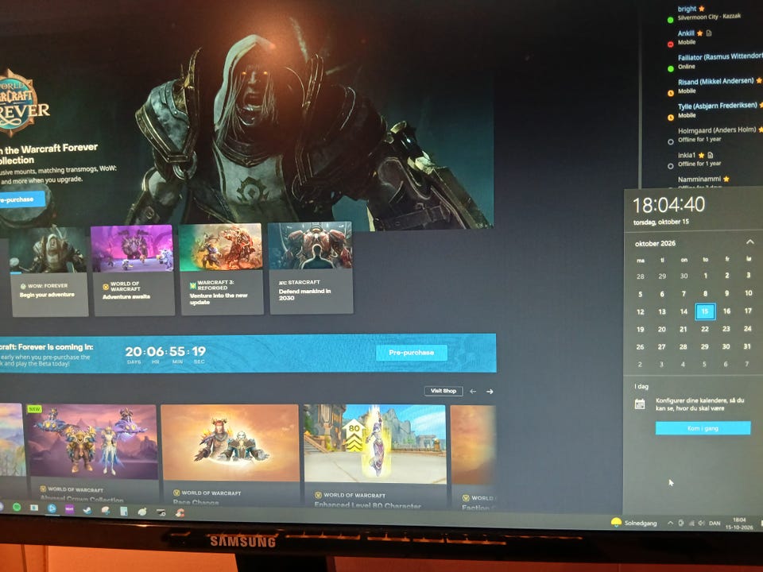Open Spotify from the taskbar

[17, 508]
